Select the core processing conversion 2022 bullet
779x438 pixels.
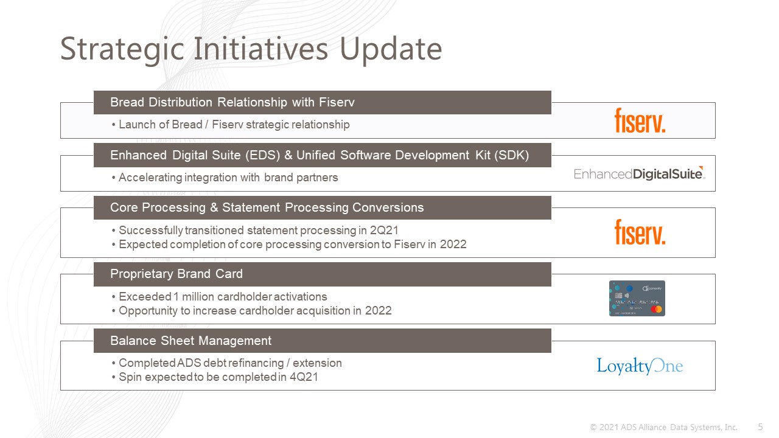pos(289,245)
